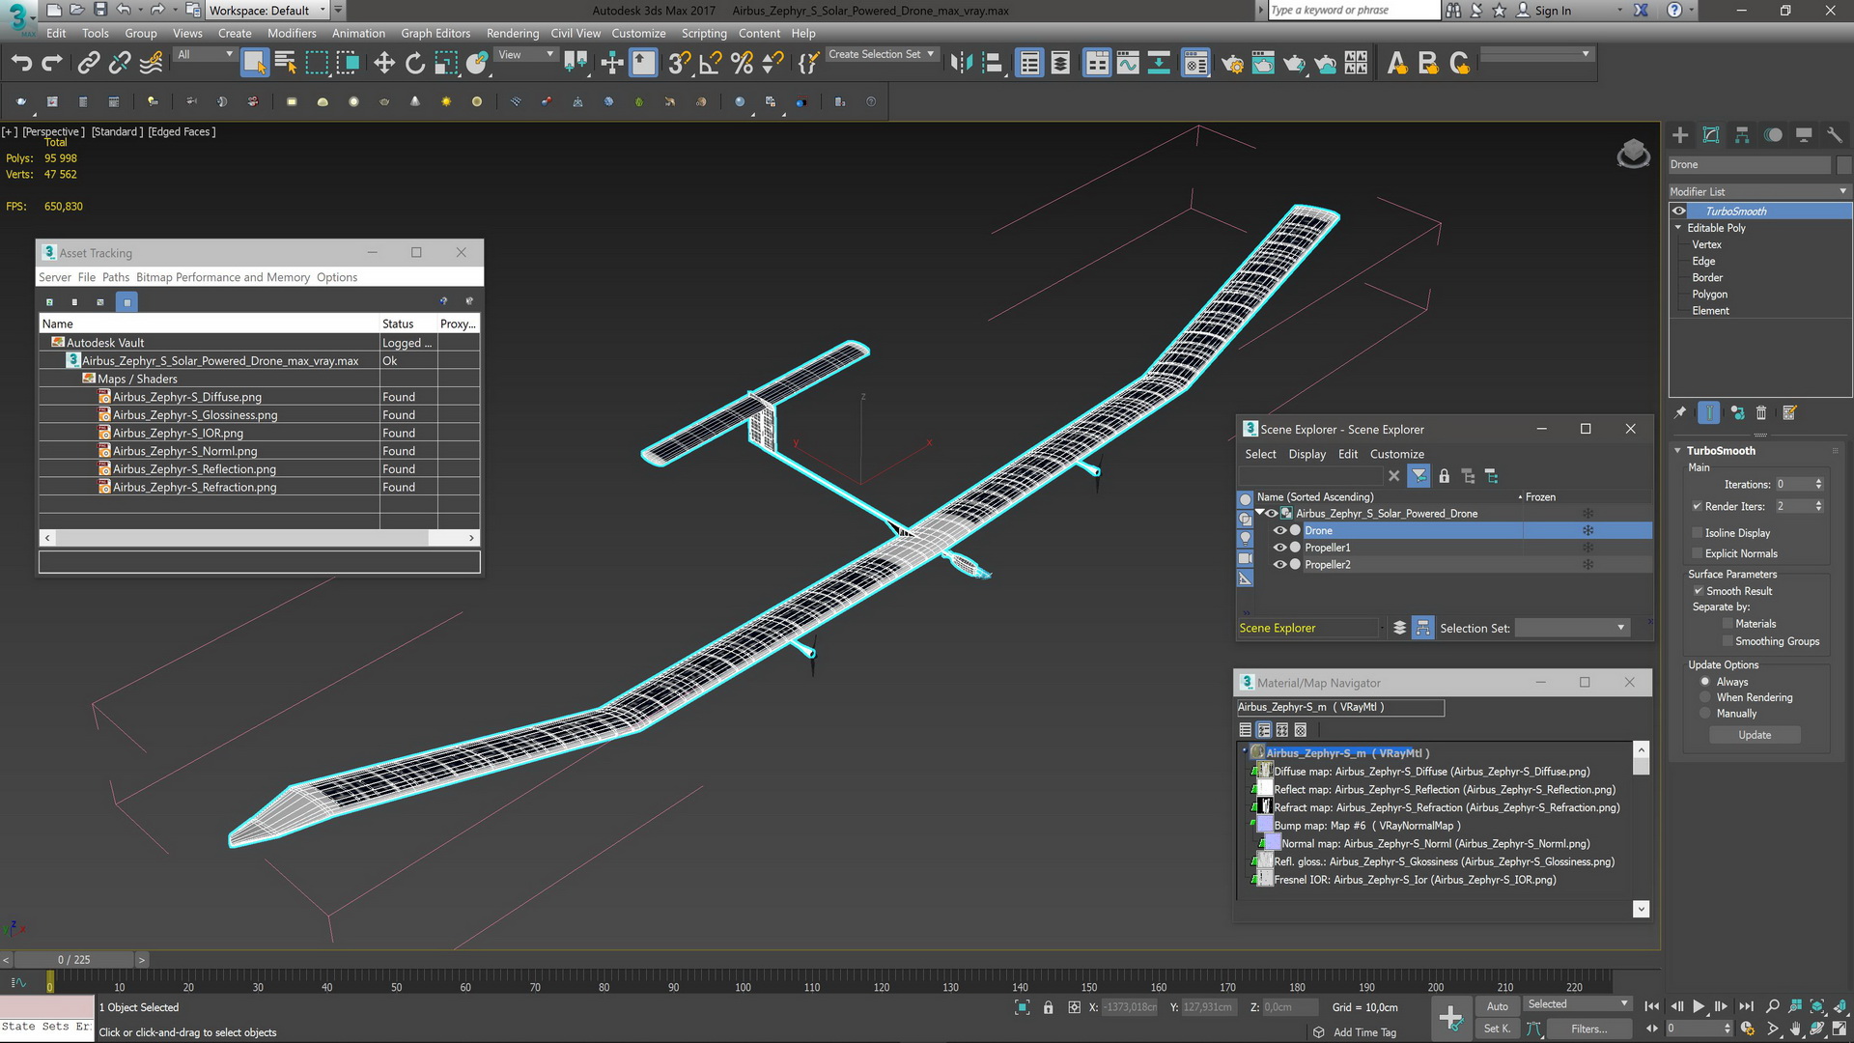1854x1043 pixels.
Task: Click the Play Animation button
Action: [1699, 1006]
